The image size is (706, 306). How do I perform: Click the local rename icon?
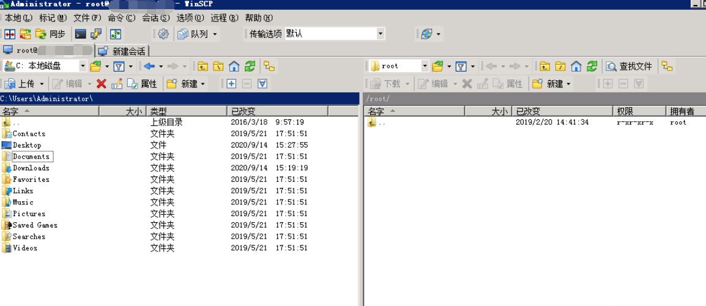pyautogui.click(x=117, y=84)
